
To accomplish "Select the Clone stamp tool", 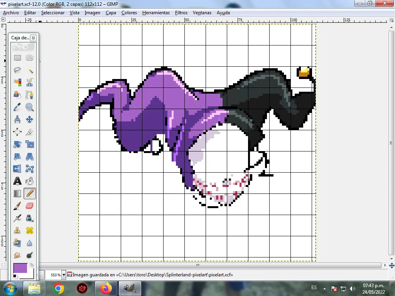I will point(17,230).
